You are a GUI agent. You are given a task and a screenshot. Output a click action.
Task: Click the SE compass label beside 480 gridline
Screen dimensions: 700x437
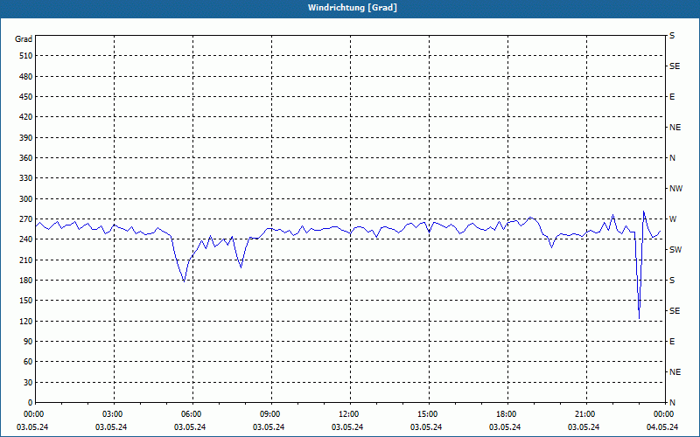(x=675, y=66)
